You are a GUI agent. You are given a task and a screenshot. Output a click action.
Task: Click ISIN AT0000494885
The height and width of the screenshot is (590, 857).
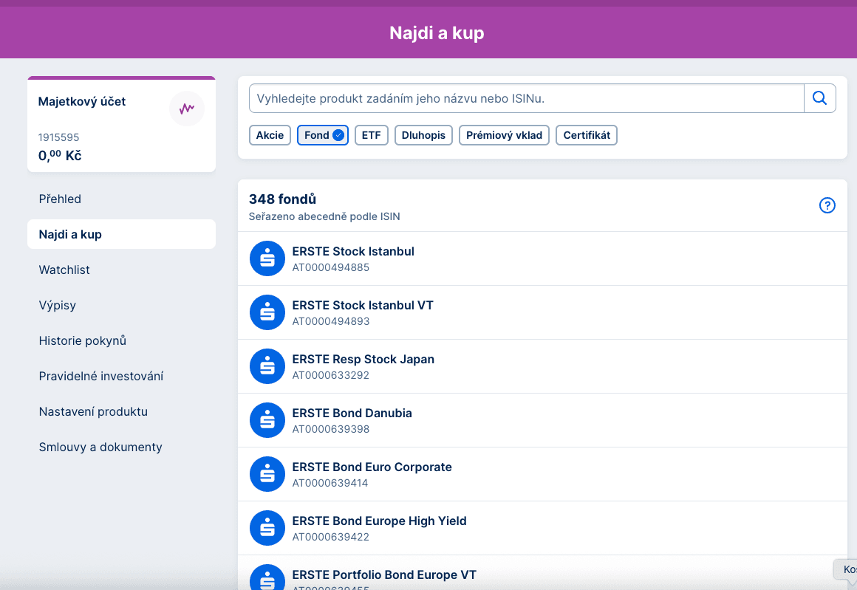(x=331, y=268)
